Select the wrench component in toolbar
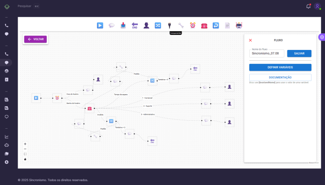The image size is (325, 185). click(x=181, y=25)
